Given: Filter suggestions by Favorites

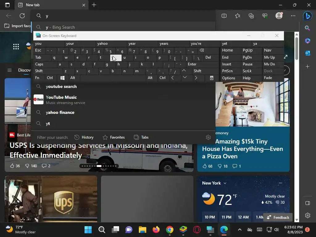Looking at the screenshot, I should [114, 137].
